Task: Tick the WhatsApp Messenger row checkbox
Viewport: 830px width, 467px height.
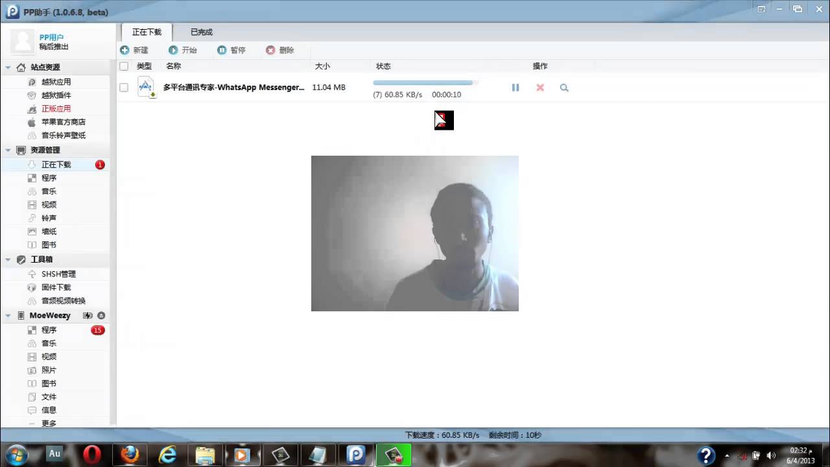Action: [x=124, y=88]
